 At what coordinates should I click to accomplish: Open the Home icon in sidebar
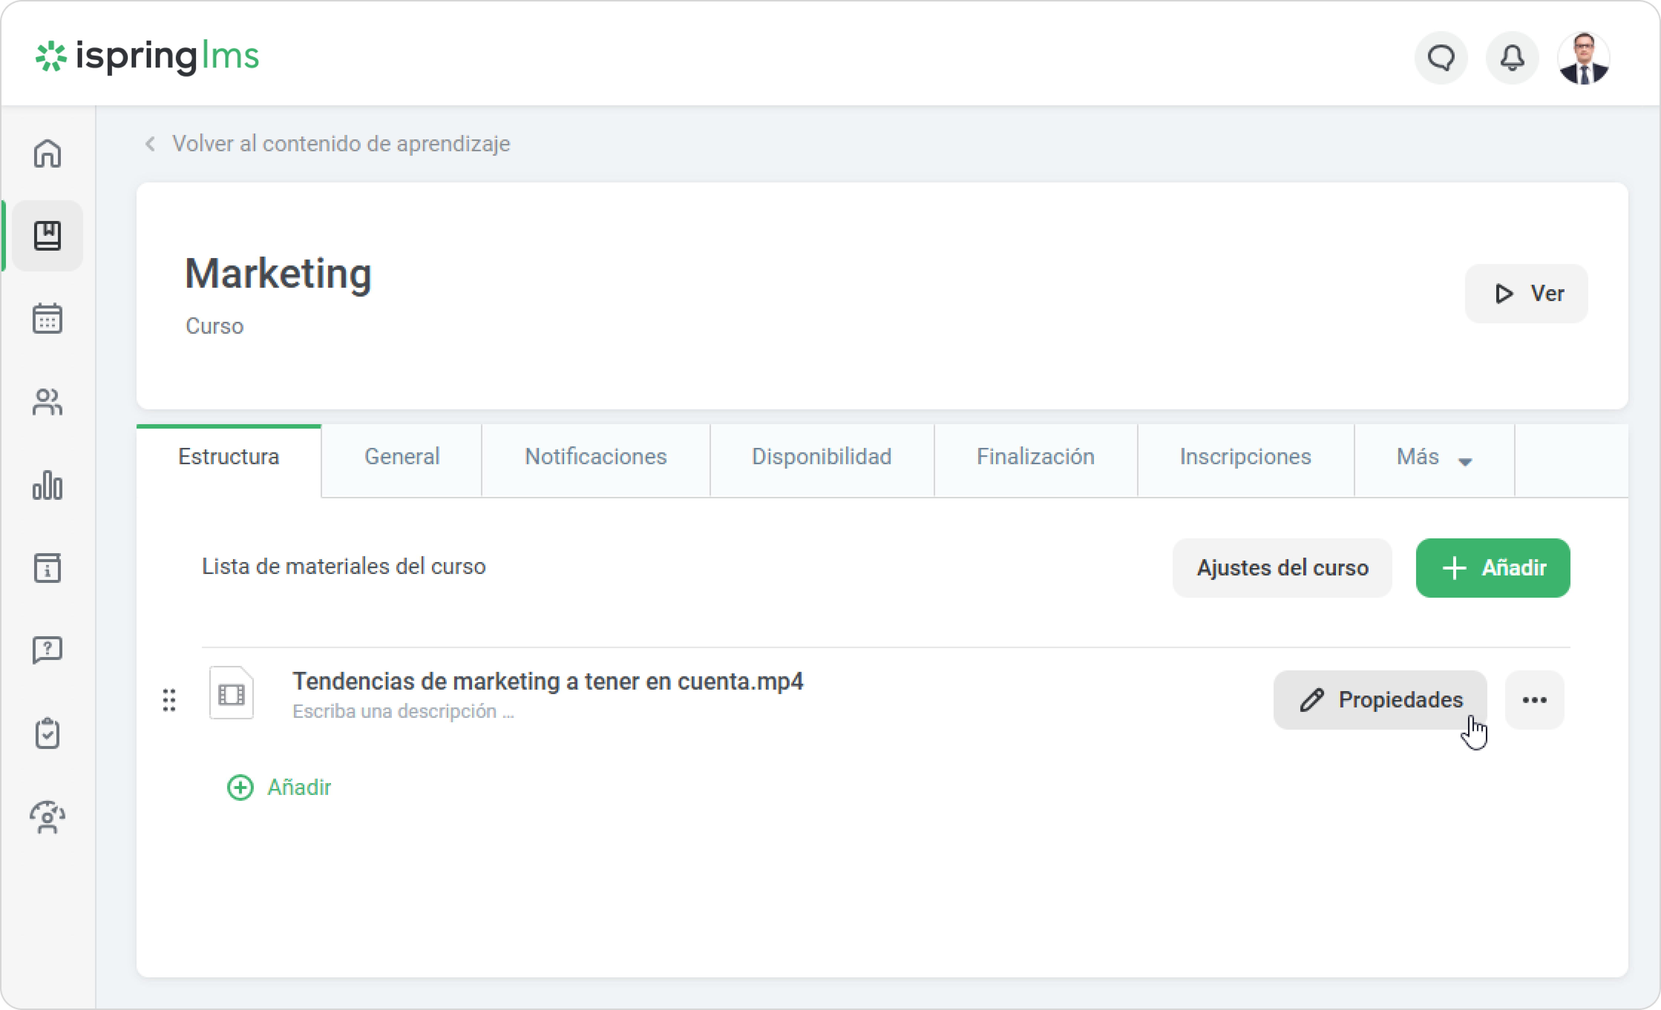pos(47,154)
